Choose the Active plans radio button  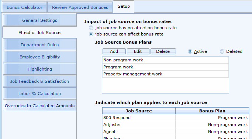click(190, 51)
